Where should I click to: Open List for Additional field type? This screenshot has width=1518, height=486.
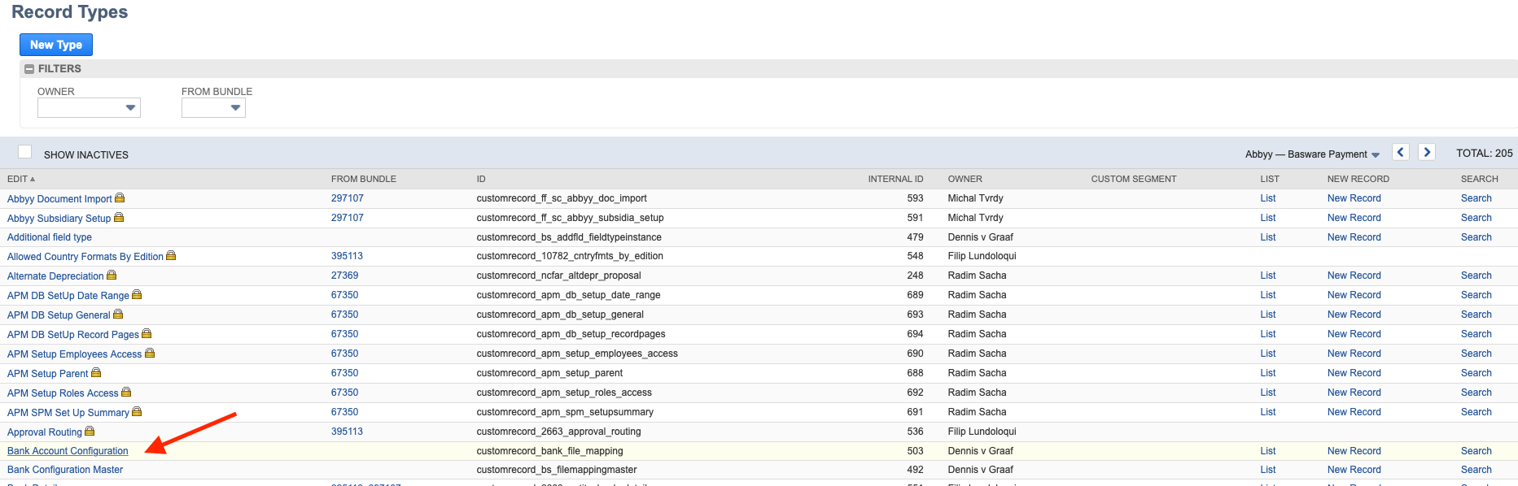point(1268,237)
